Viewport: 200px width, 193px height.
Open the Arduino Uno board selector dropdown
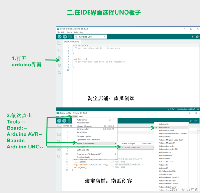[x=90, y=37]
